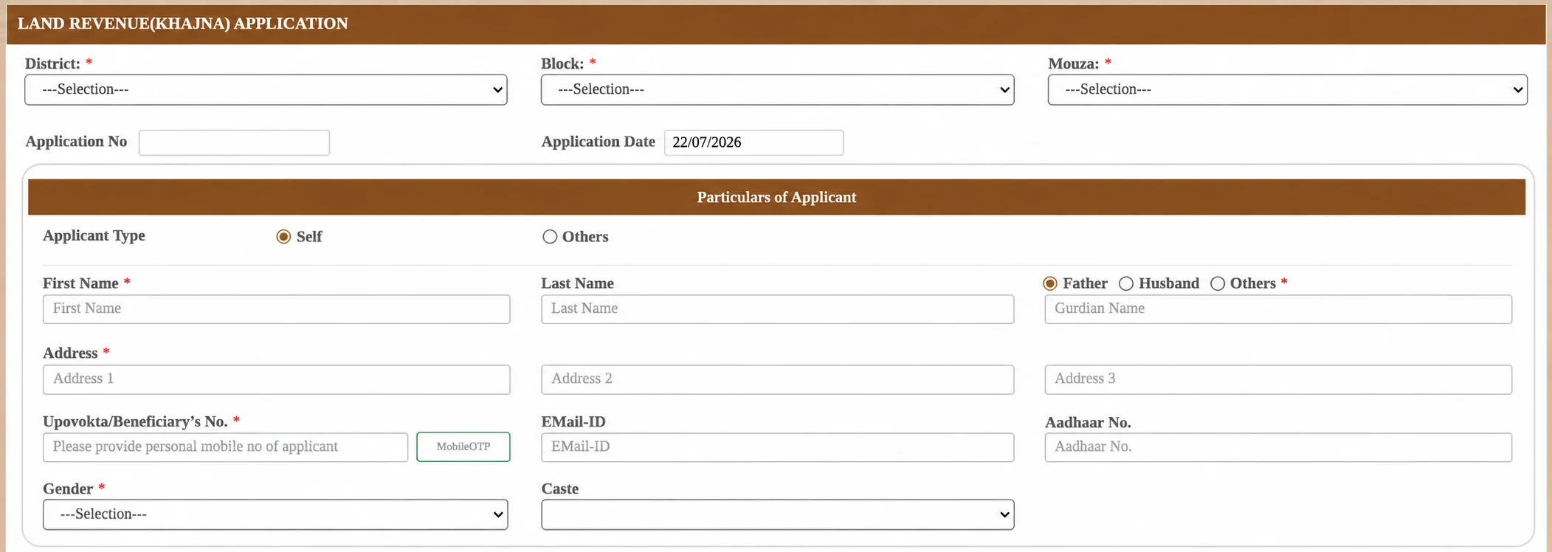Expand the Gender selection dropdown
Image resolution: width=1552 pixels, height=552 pixels.
(275, 514)
